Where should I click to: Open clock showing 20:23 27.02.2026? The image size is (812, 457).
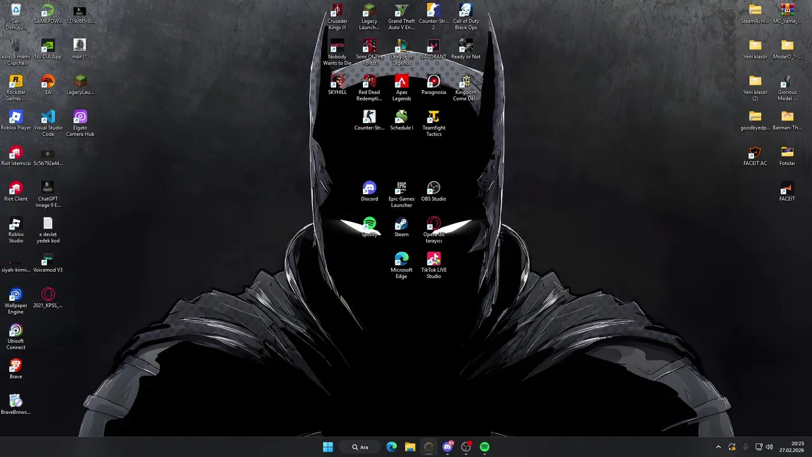point(792,447)
